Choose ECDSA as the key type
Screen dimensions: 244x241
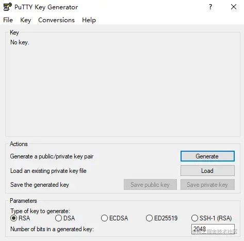104,218
